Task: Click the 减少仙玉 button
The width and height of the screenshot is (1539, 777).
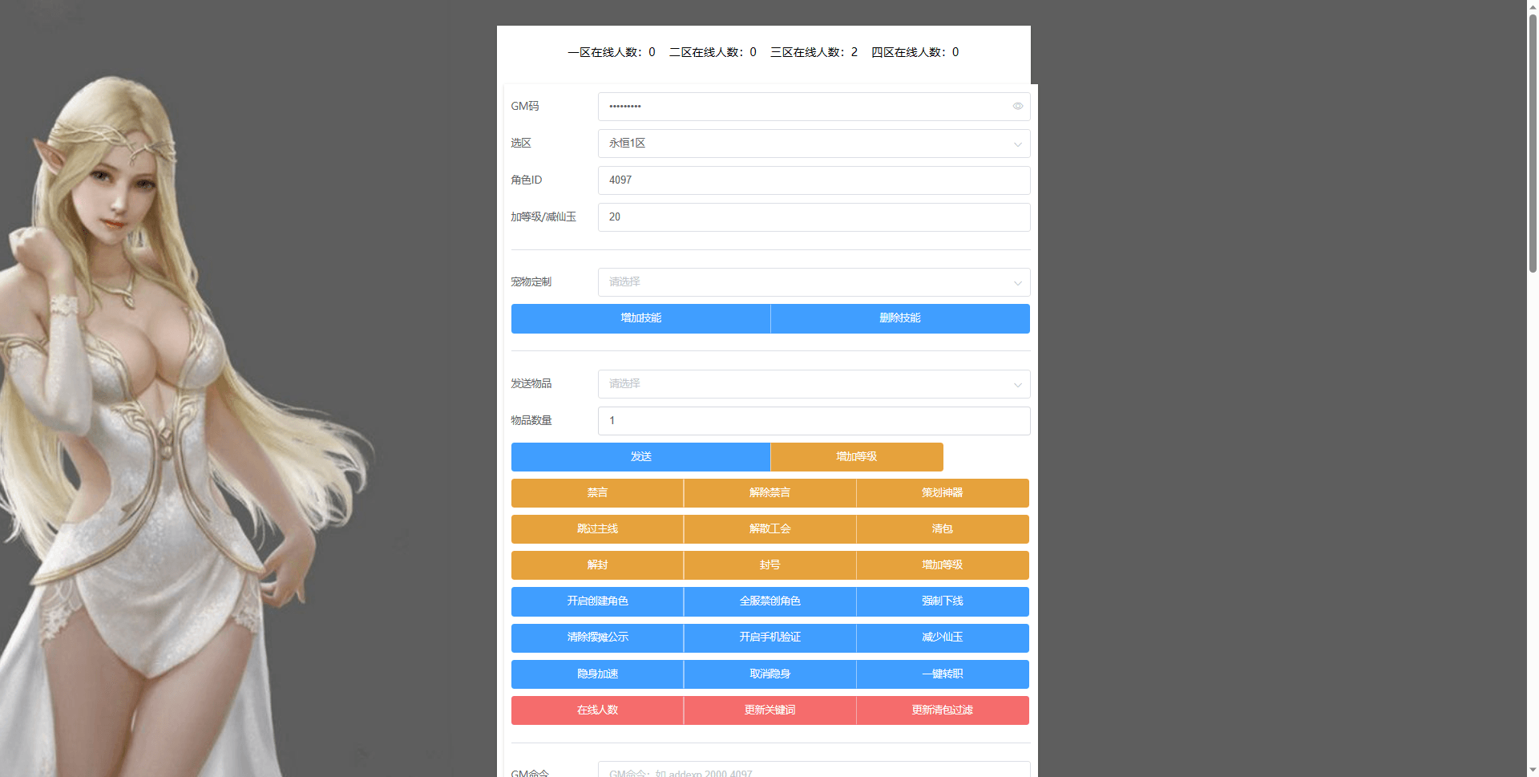Action: point(943,637)
